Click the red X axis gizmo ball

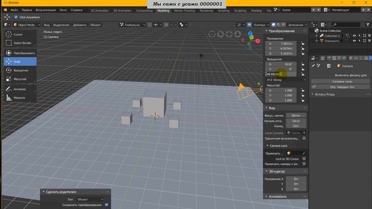pos(257,41)
